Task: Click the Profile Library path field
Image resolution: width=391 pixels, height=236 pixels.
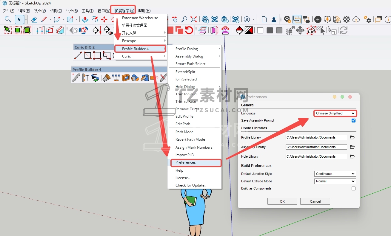Action: click(x=316, y=138)
